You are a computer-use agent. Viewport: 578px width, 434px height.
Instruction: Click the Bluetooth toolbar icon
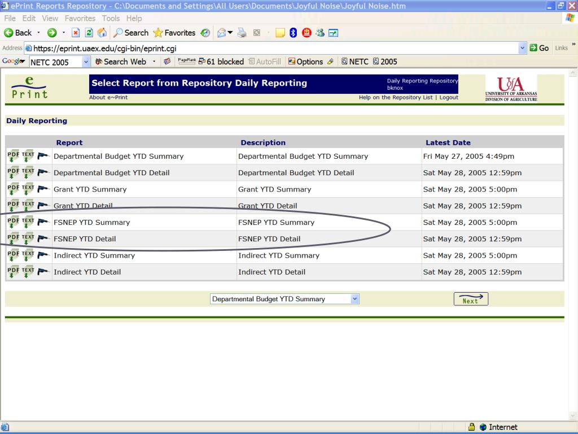(x=294, y=33)
